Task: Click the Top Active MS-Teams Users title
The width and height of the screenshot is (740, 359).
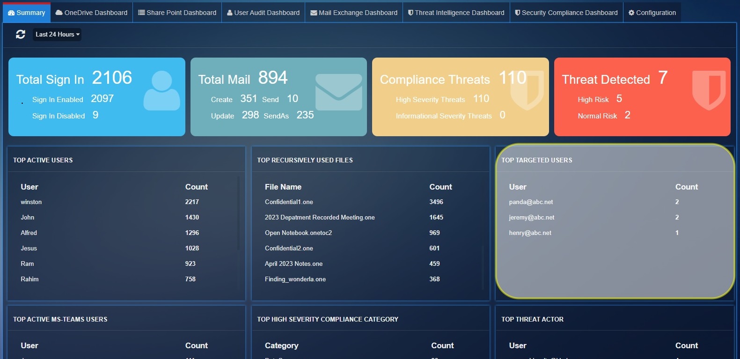Action: (60, 319)
